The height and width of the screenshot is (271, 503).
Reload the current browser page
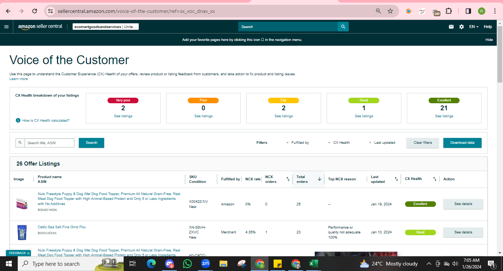(35, 11)
